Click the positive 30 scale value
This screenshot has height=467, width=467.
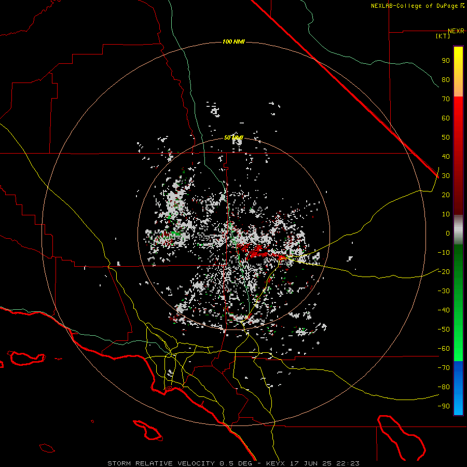point(446,176)
